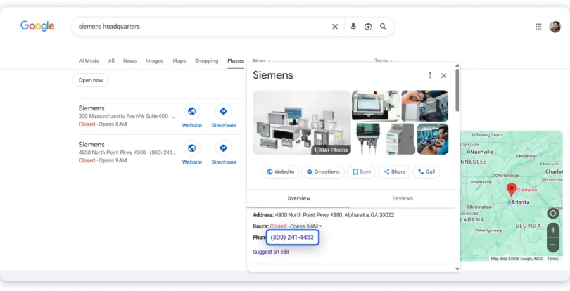
Task: Share the Siemens place
Action: (394, 172)
